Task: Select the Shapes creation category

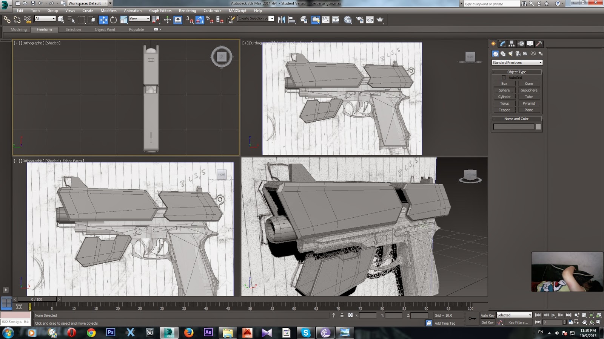Action: pyautogui.click(x=503, y=53)
